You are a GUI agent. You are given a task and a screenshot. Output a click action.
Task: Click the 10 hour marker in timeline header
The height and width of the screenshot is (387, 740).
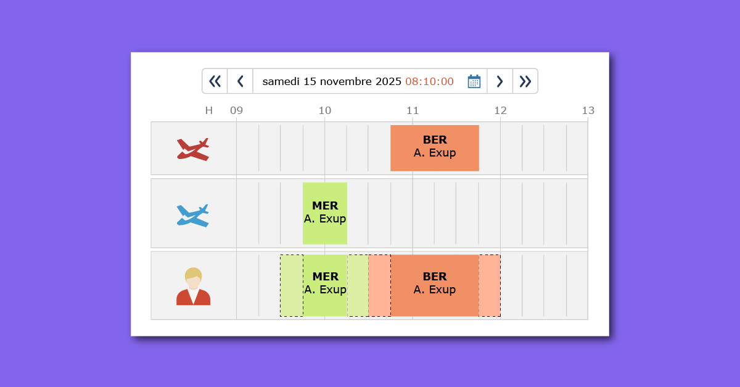pos(325,111)
